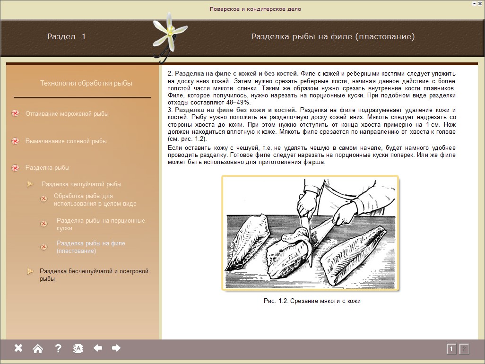Click the fish filleting illustration

(x=310, y=233)
